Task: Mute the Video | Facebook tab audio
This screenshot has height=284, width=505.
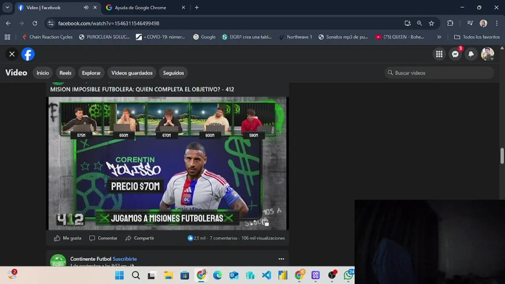Action: click(x=86, y=7)
